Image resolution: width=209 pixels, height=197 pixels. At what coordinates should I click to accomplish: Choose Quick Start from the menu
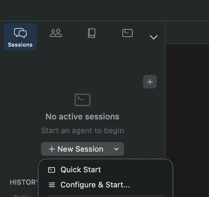pos(81,170)
